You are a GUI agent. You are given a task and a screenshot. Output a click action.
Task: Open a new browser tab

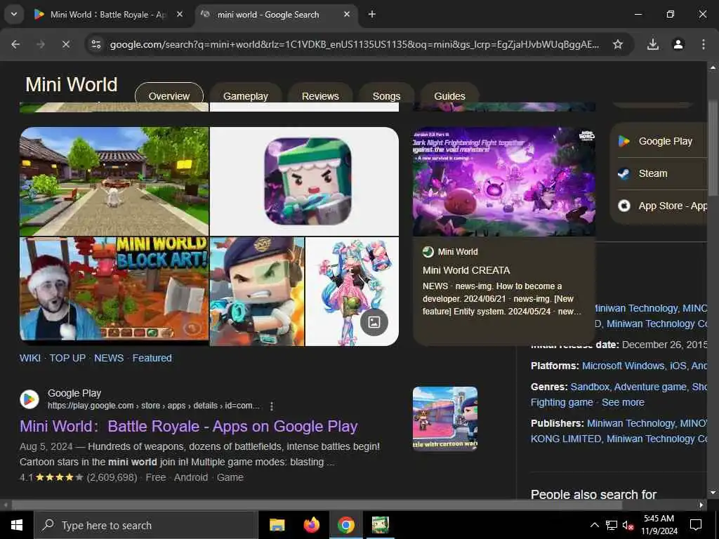372,15
